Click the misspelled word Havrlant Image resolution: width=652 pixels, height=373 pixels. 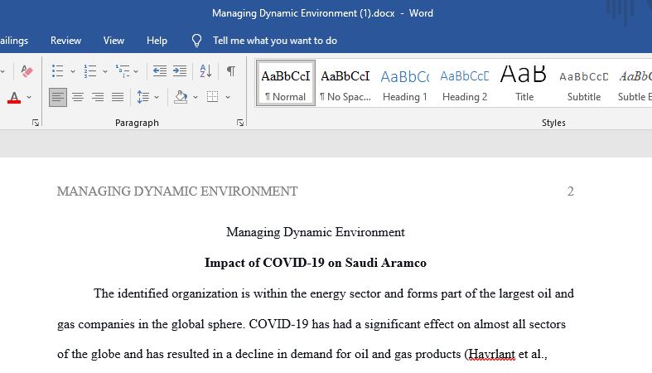(491, 354)
